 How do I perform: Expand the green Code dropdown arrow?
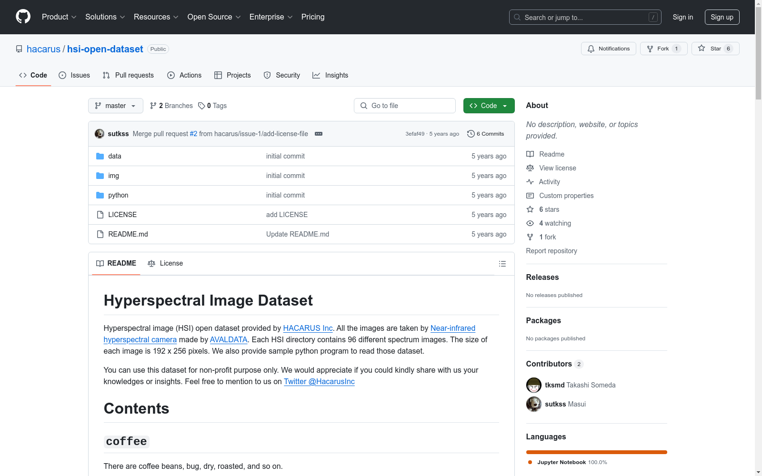504,105
